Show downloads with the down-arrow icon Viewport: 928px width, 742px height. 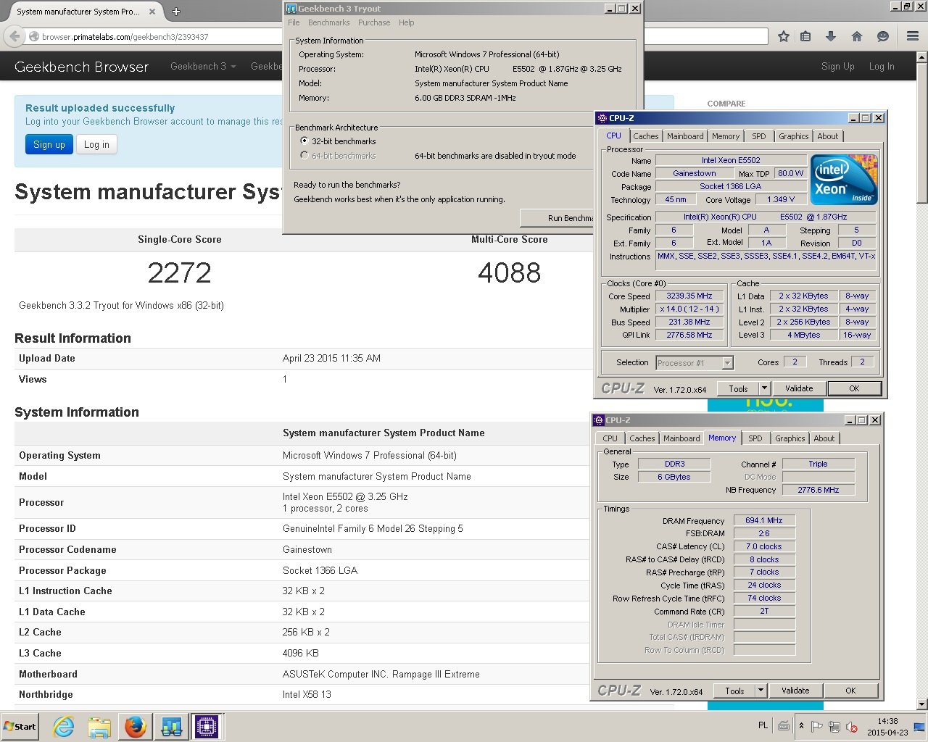[x=831, y=36]
